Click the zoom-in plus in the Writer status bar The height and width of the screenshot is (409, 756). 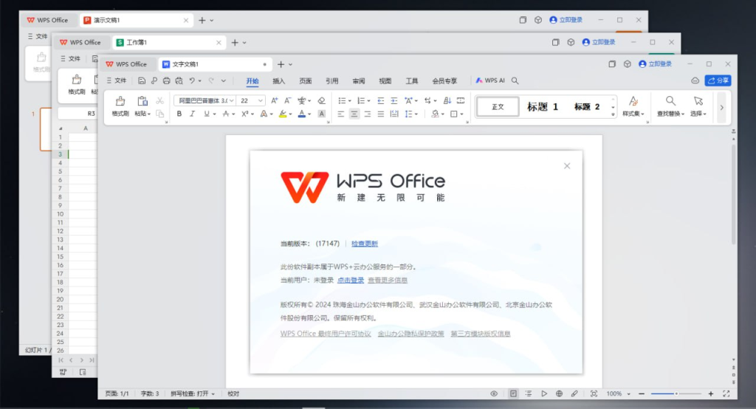click(x=711, y=393)
